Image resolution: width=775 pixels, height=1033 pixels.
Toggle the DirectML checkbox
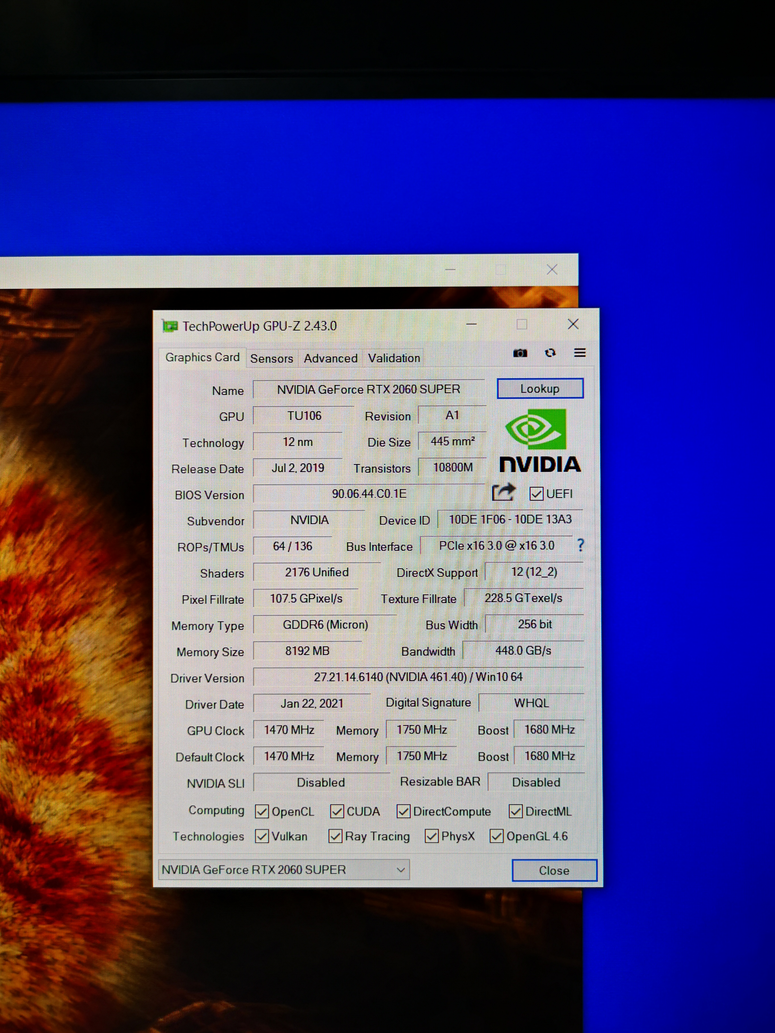[515, 812]
